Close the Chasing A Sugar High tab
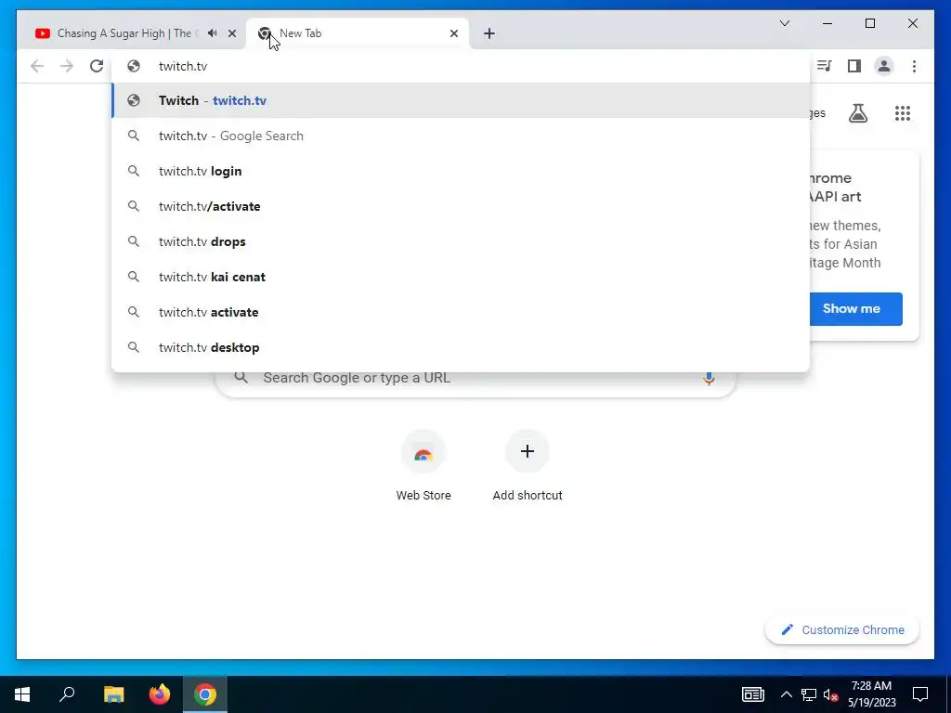 (231, 33)
